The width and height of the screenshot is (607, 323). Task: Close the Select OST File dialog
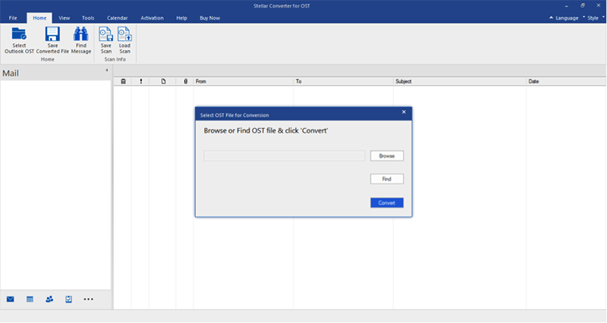[404, 112]
